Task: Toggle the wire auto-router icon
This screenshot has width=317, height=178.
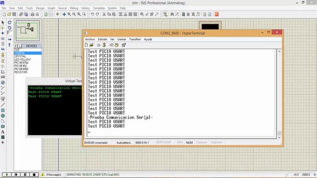Action: [x=165, y=14]
